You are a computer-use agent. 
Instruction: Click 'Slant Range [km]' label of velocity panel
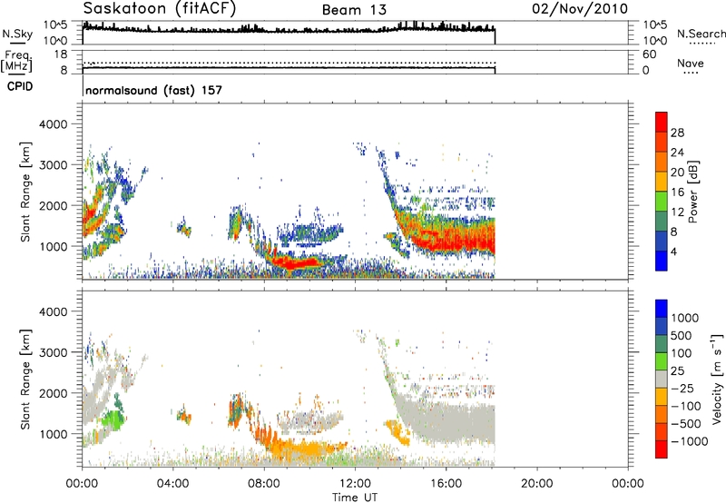[25, 380]
